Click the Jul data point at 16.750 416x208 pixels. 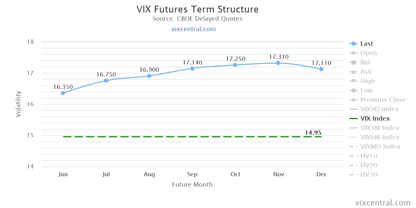(x=106, y=81)
